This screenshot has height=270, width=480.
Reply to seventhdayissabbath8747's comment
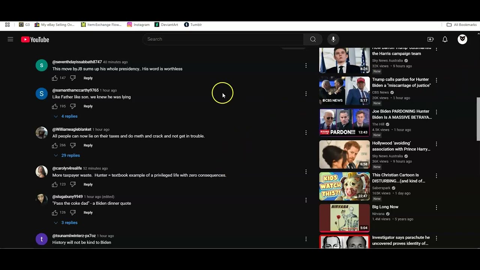88,78
